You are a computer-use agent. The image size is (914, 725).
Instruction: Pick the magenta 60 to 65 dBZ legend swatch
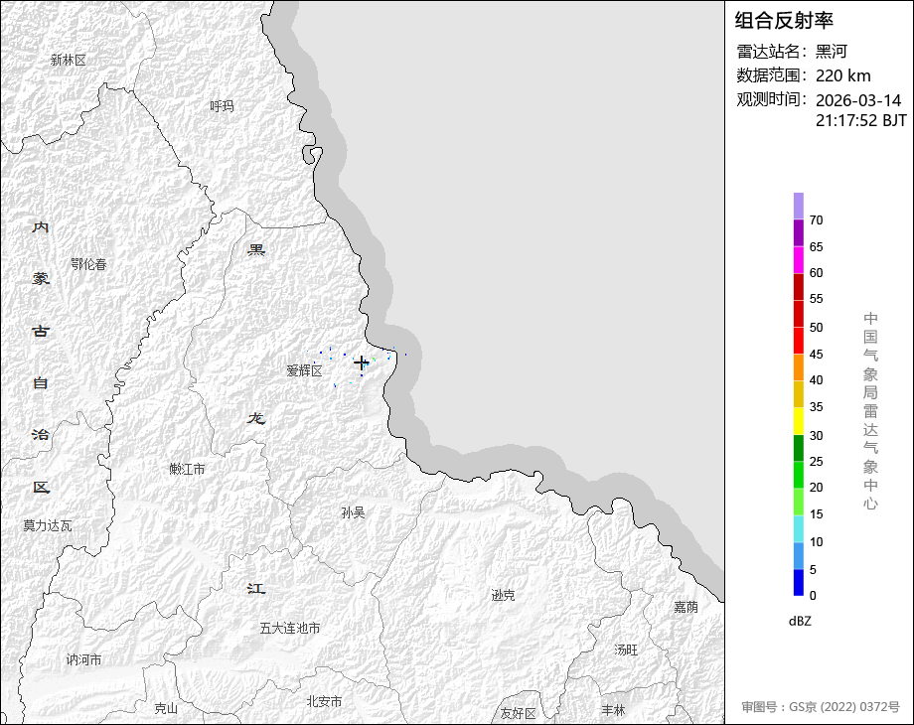799,259
